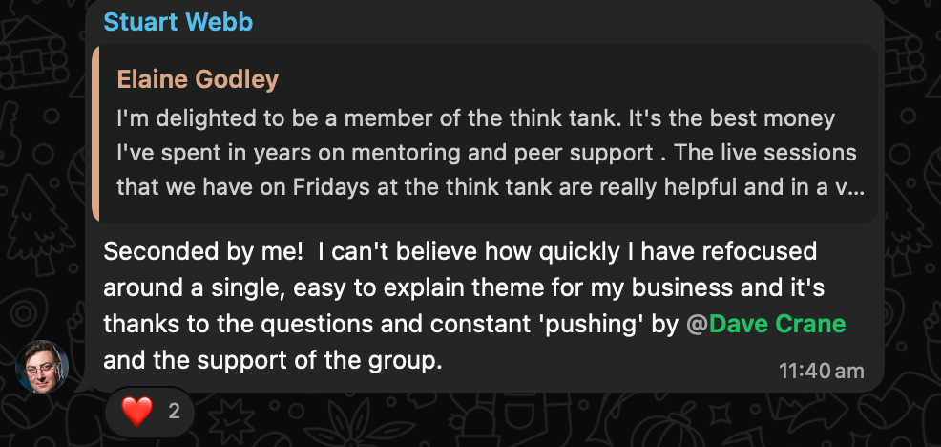Click the heart emoji reaction
This screenshot has width=941, height=447.
[137, 413]
